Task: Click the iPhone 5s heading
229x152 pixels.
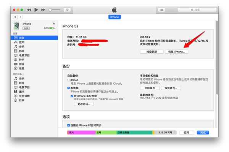Action: click(x=70, y=26)
